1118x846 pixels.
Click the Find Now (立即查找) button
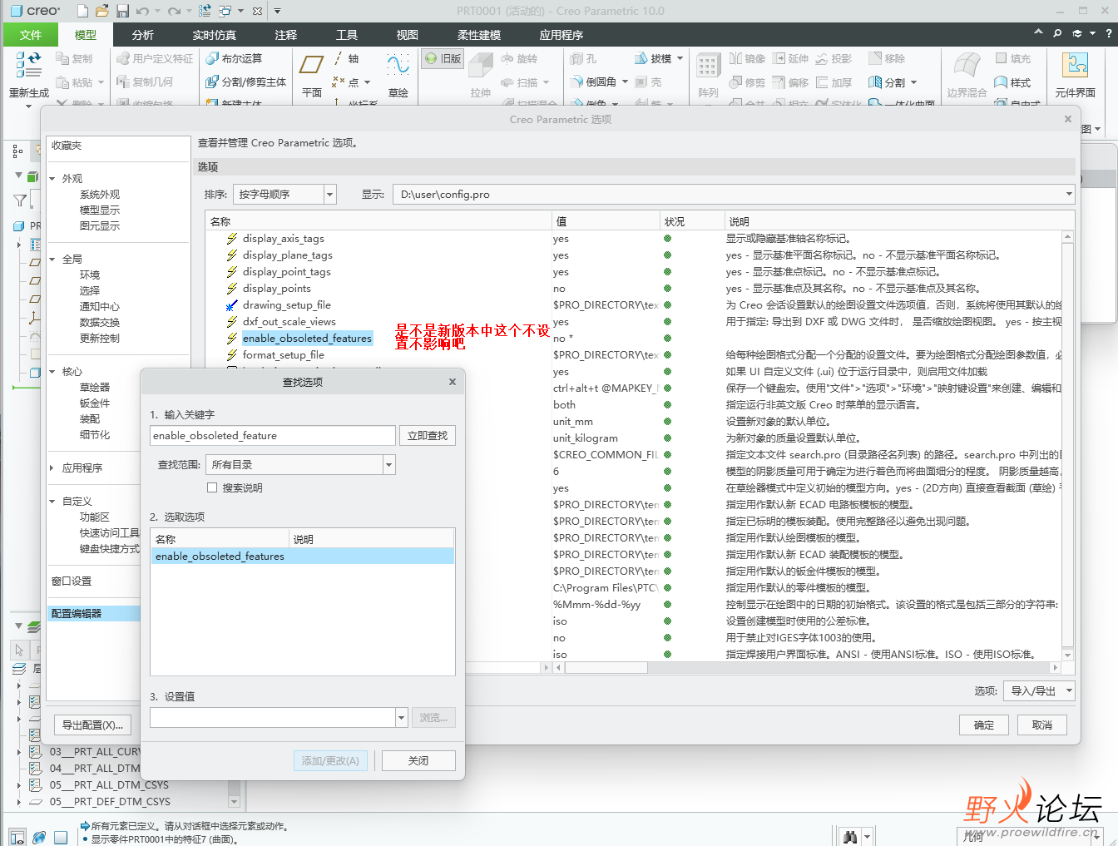[x=428, y=436]
